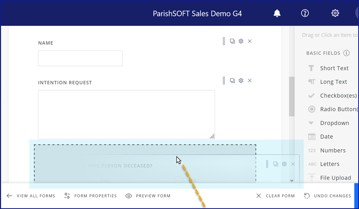Delete the Name field

click(x=250, y=41)
